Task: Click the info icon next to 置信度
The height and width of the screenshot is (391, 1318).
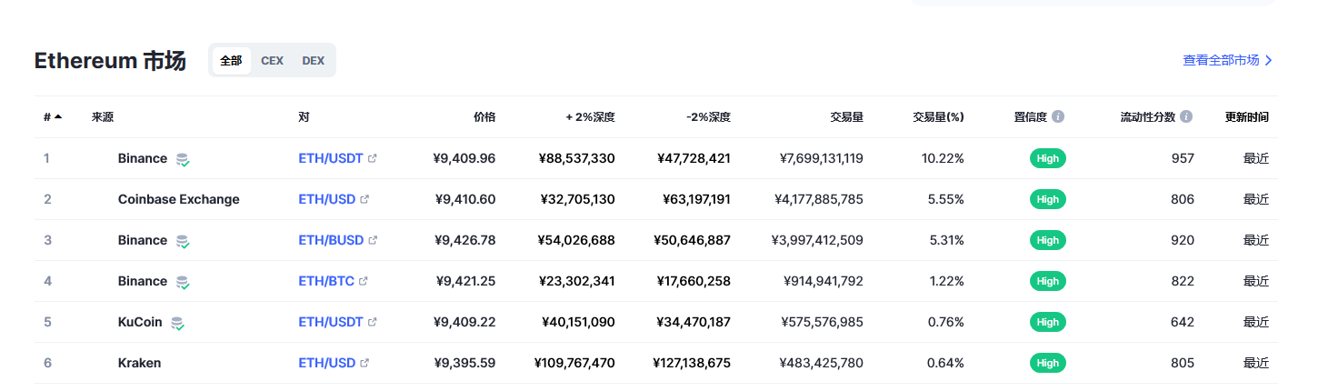Action: coord(1058,117)
